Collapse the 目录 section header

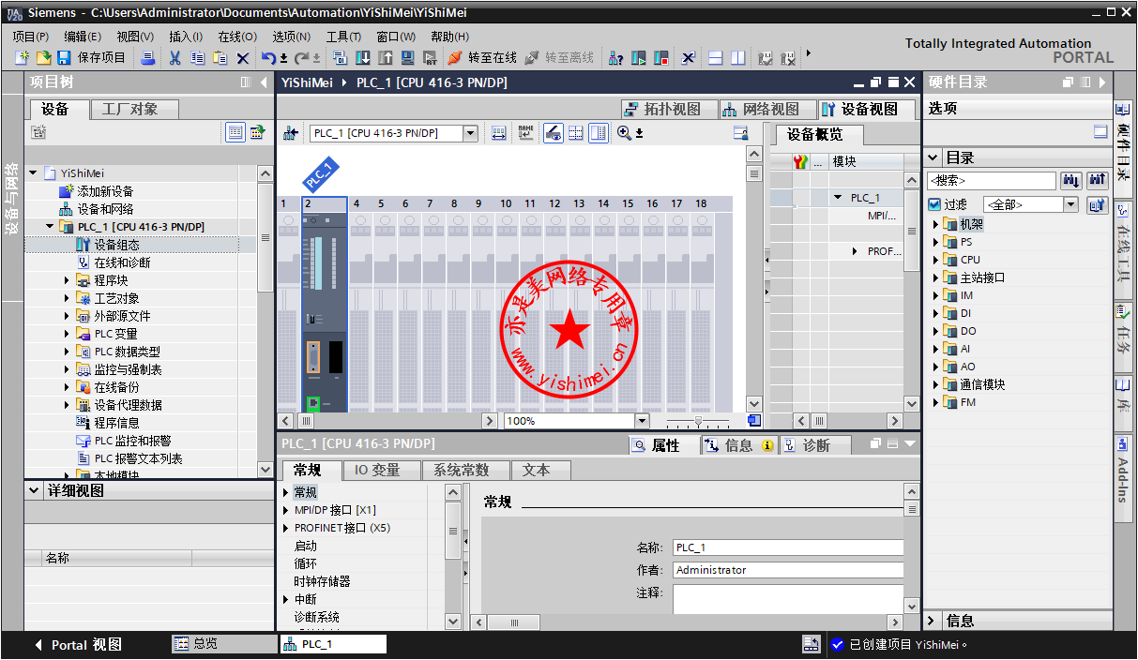(x=933, y=157)
